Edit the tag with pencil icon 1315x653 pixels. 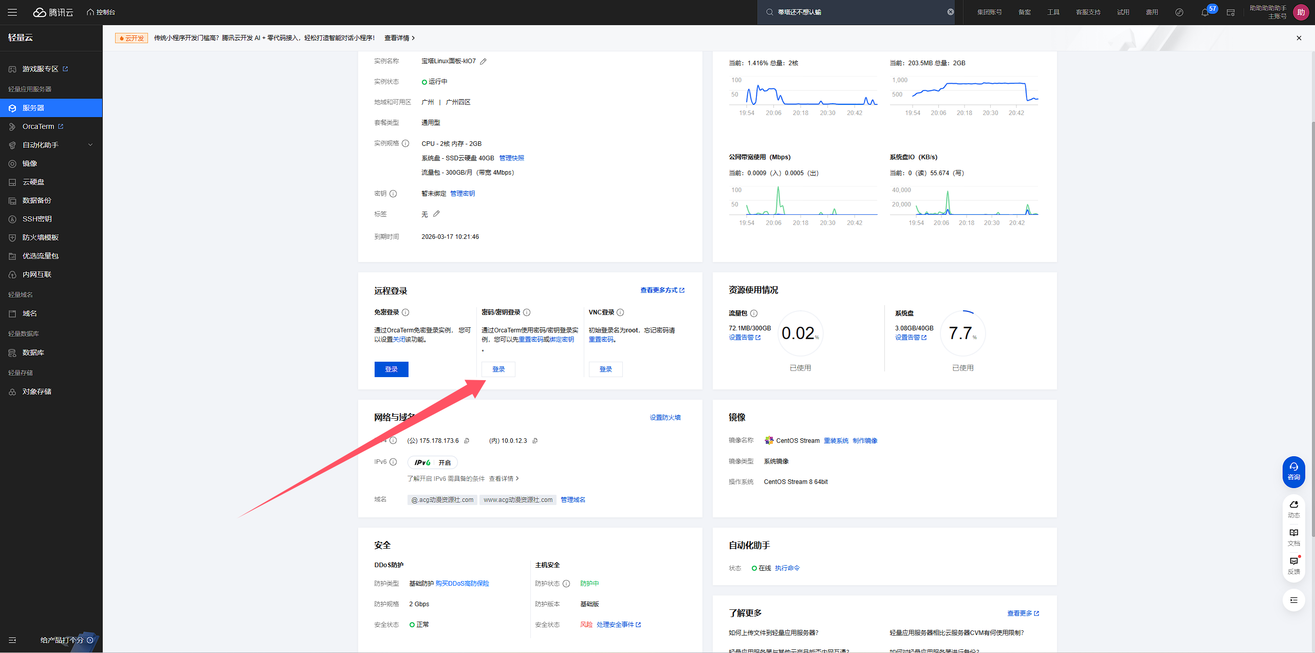[x=436, y=214]
